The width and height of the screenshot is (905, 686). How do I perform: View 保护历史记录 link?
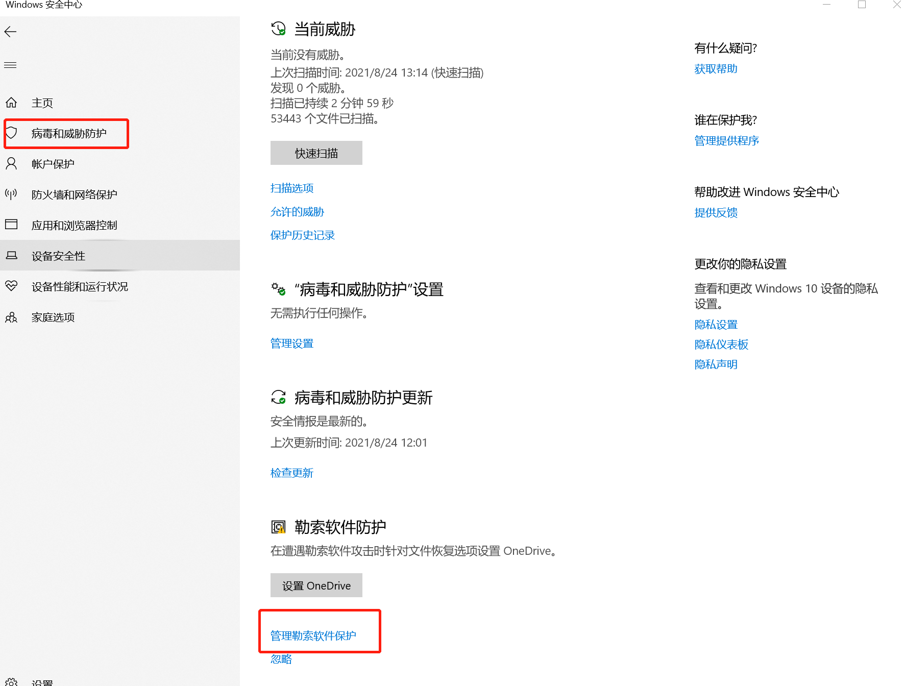[x=303, y=235]
